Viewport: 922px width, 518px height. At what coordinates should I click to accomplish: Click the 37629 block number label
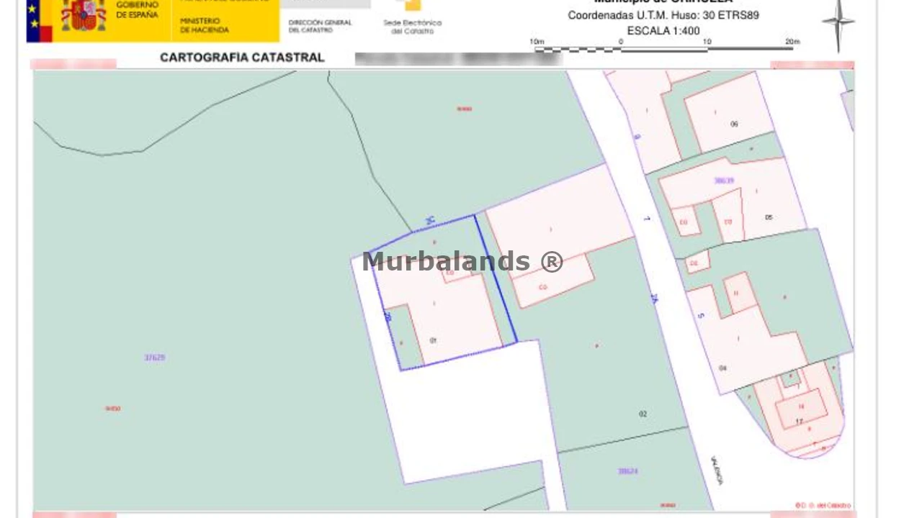click(x=155, y=358)
